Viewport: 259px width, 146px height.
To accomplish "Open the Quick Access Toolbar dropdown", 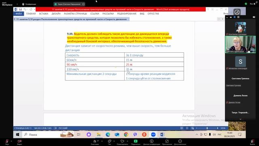I will coord(34,9).
